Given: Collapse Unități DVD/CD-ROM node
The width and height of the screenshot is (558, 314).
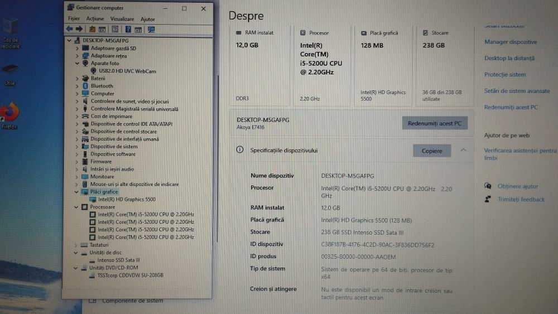Looking at the screenshot, I should point(75,268).
